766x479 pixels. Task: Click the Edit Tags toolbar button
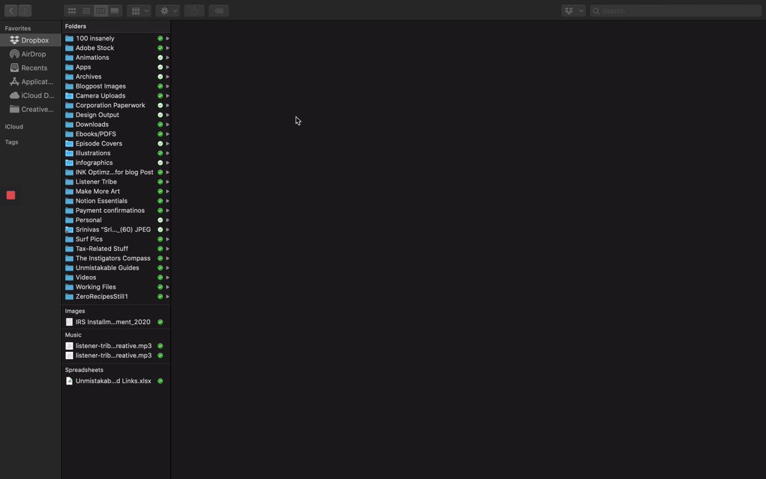(x=219, y=10)
